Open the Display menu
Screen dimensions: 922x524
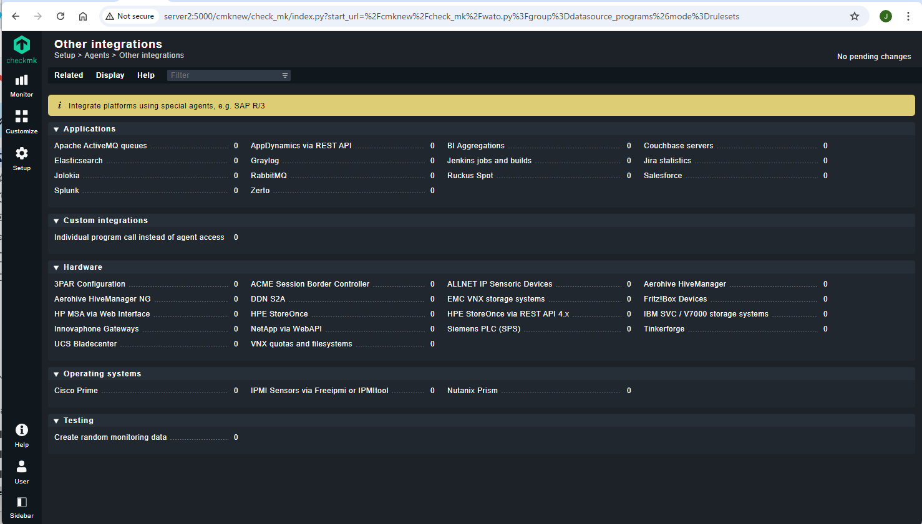110,75
